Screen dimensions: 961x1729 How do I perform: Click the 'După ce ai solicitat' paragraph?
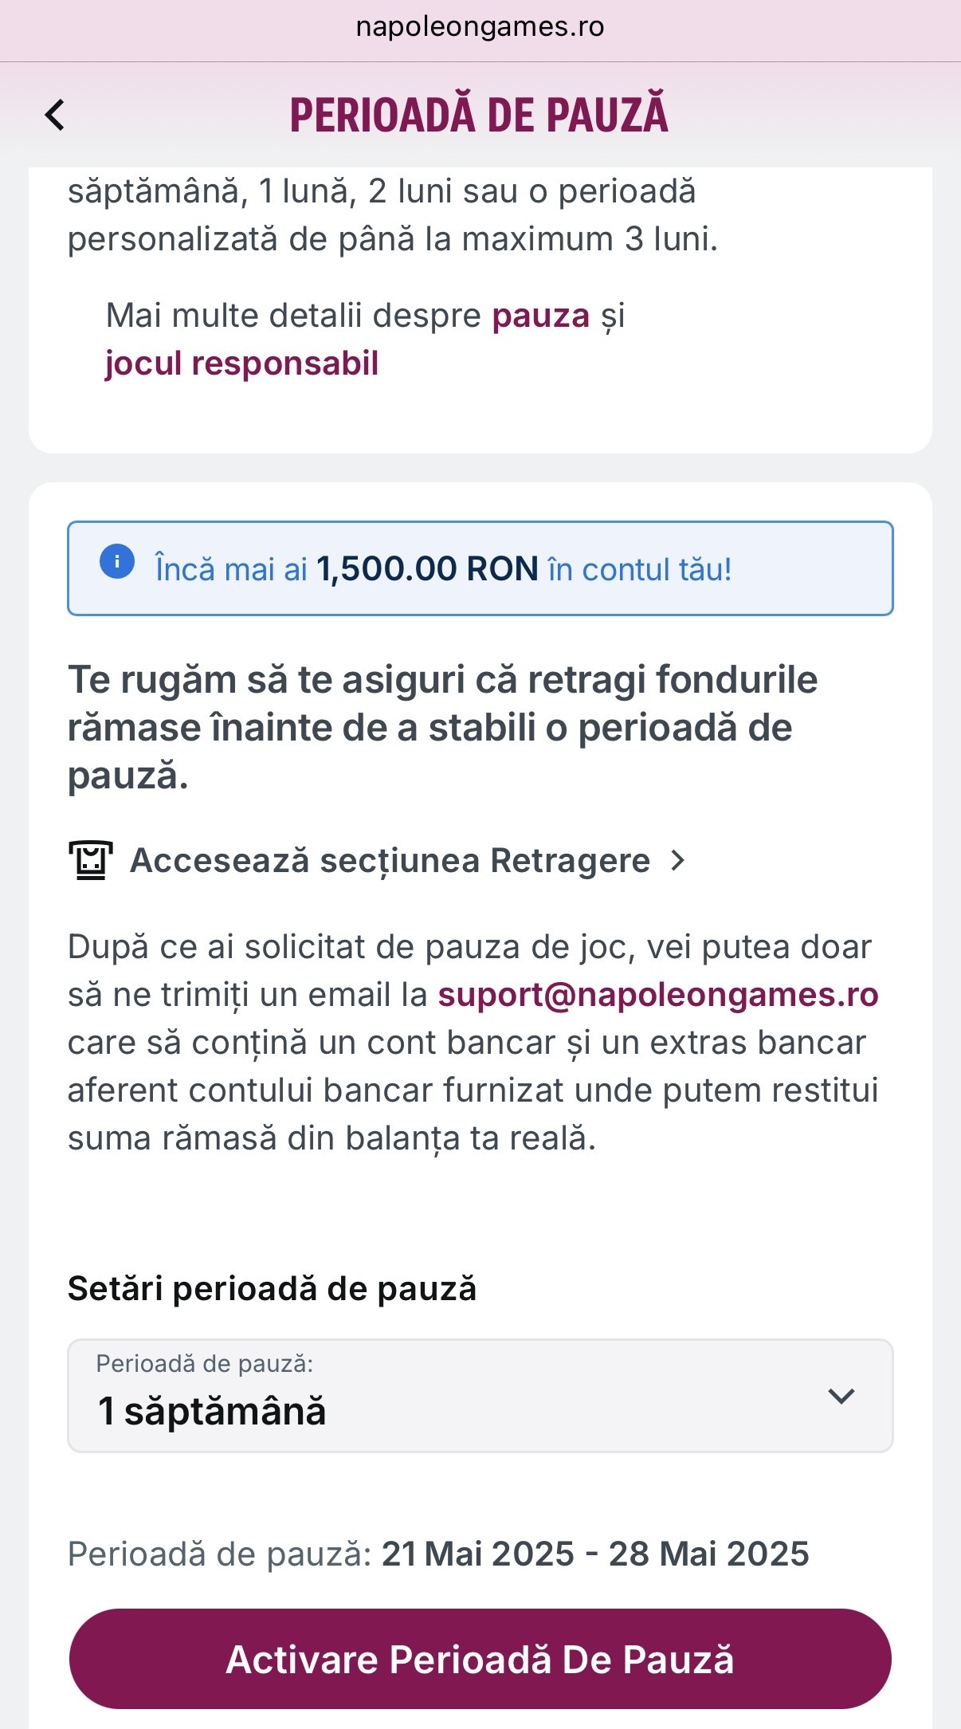pos(473,1043)
